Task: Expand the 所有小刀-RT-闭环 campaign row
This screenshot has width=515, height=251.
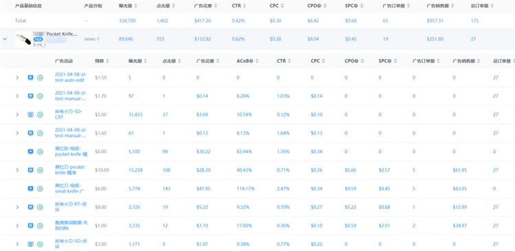Action: click(17, 207)
